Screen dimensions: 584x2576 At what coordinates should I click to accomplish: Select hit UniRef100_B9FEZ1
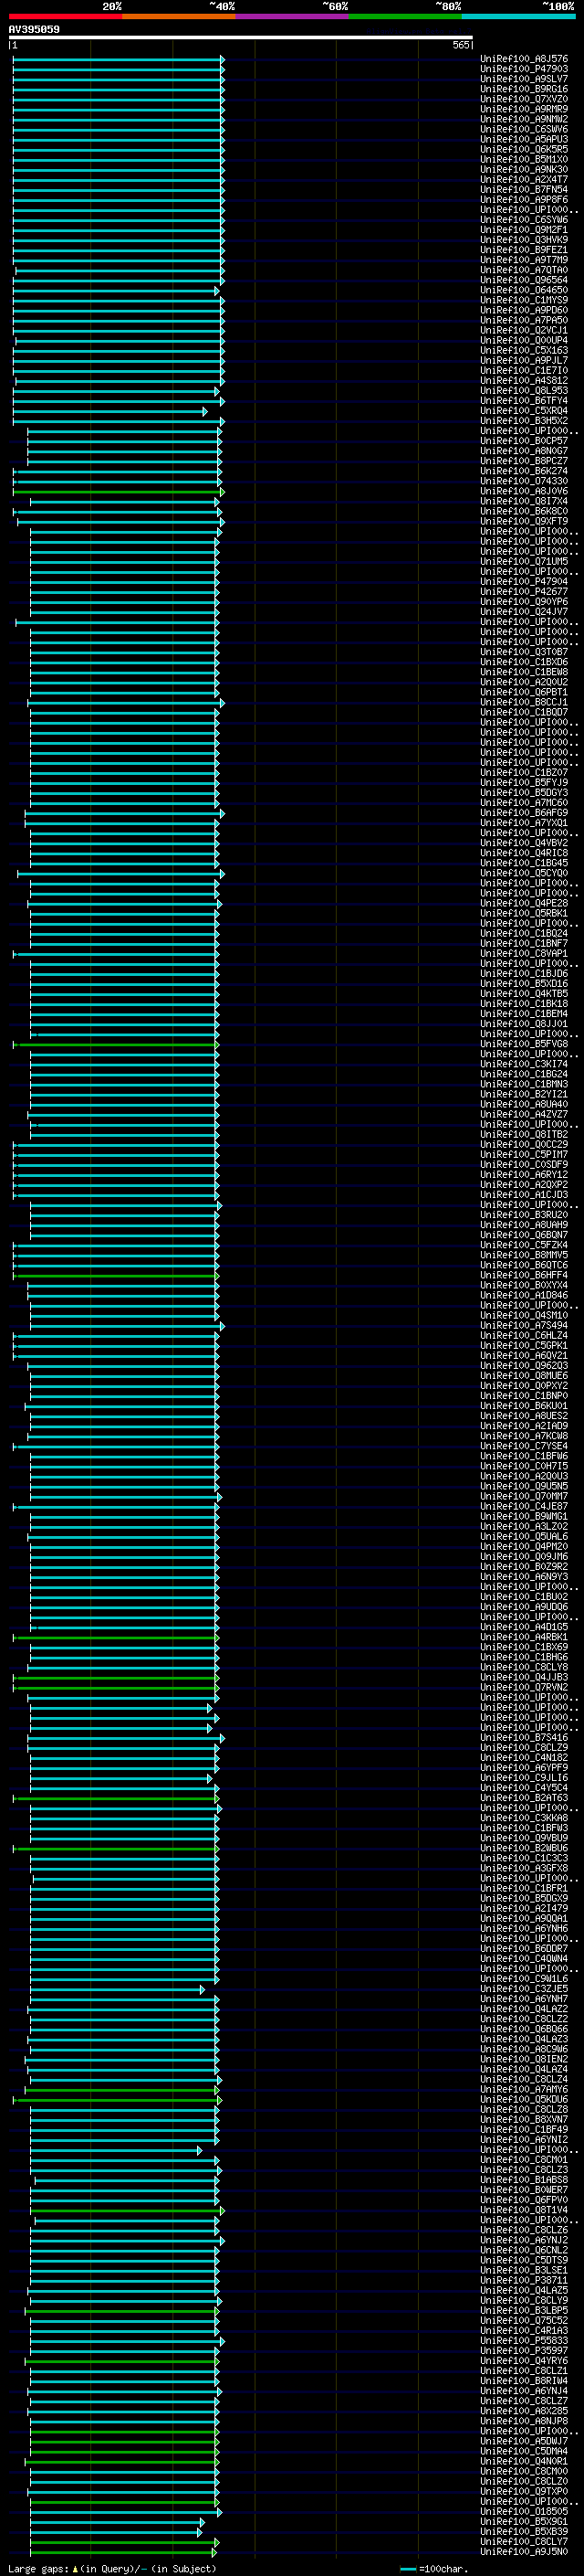[x=524, y=250]
